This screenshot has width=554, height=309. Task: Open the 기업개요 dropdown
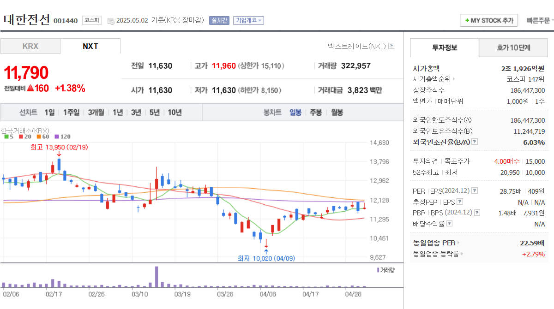click(x=248, y=20)
